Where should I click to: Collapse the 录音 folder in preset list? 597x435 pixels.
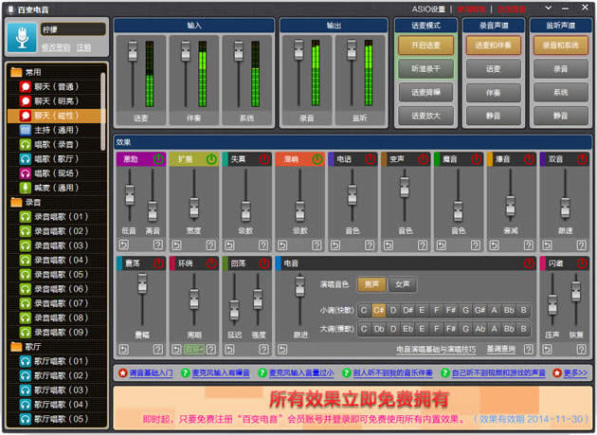coord(16,203)
